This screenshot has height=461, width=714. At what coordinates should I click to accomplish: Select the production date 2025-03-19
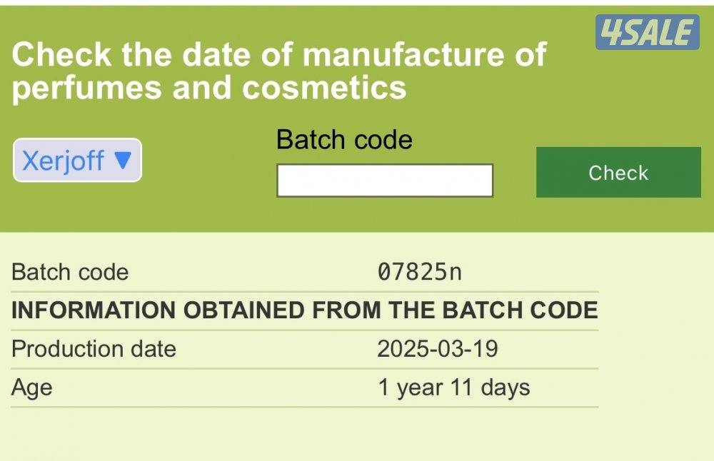tap(437, 349)
